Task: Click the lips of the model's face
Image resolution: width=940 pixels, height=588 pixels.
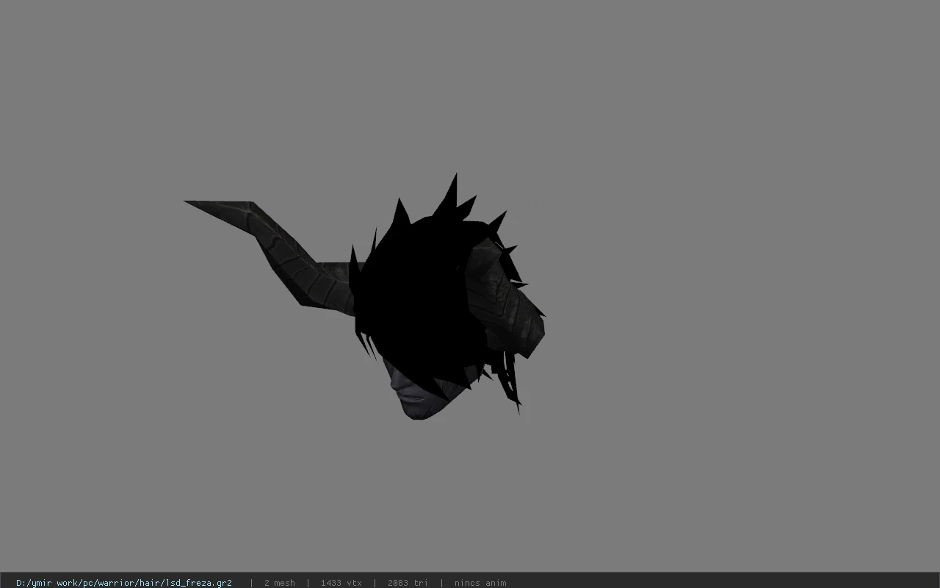Action: click(x=413, y=398)
